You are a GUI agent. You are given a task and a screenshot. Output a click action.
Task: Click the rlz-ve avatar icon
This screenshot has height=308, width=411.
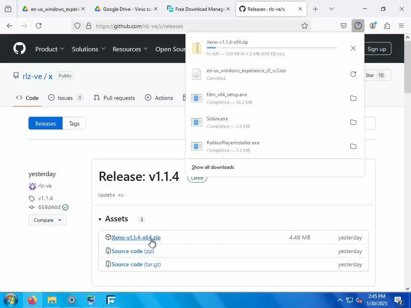(33, 186)
